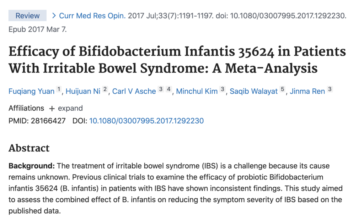
Task: Click the plus icon beside expand
Action: [x=52, y=109]
